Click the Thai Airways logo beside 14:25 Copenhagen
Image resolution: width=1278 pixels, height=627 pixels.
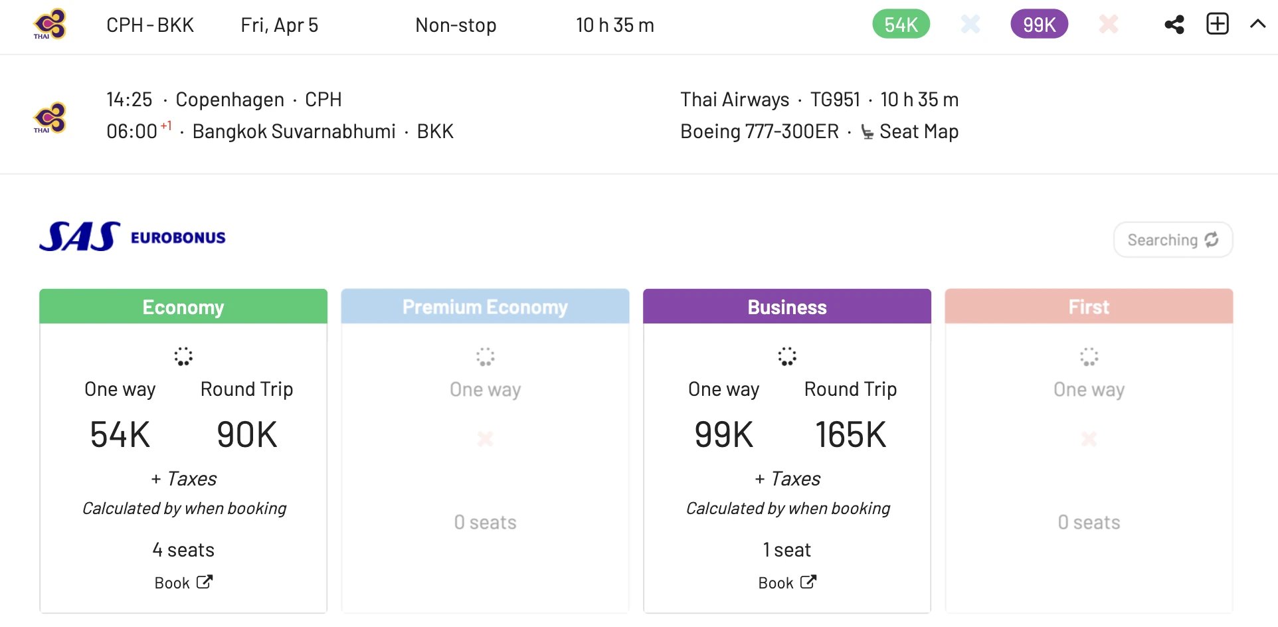point(50,118)
